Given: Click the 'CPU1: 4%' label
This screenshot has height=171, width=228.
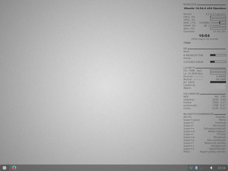Looking at the screenshot, I should (189, 17).
